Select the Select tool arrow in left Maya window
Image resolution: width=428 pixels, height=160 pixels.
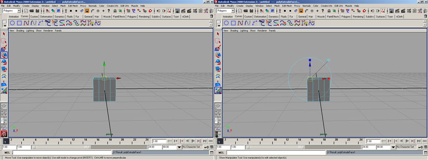click(4, 34)
